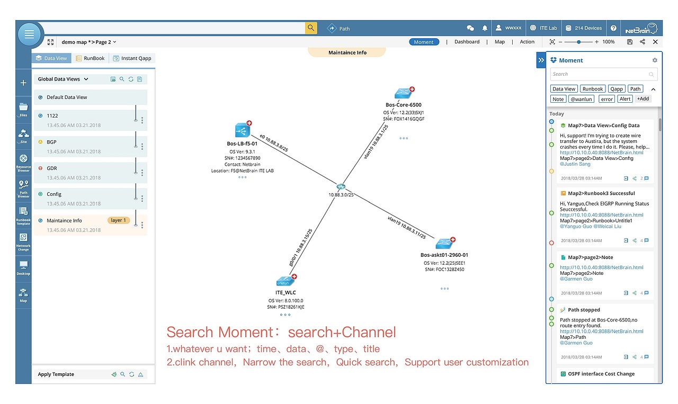Open the Action menu item
Screen dimensions: 678x404
point(527,42)
